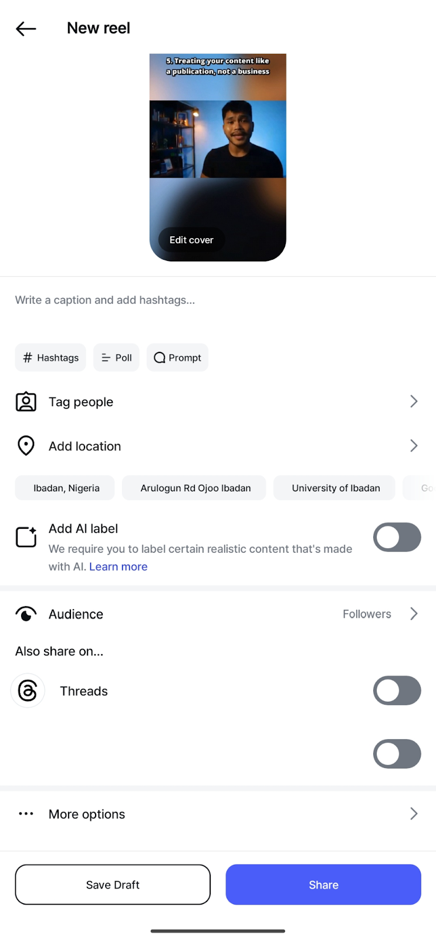This screenshot has height=938, width=436.
Task: Expand Add location with its chevron arrow
Action: point(414,446)
